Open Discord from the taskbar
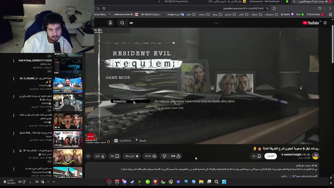 point(125,182)
